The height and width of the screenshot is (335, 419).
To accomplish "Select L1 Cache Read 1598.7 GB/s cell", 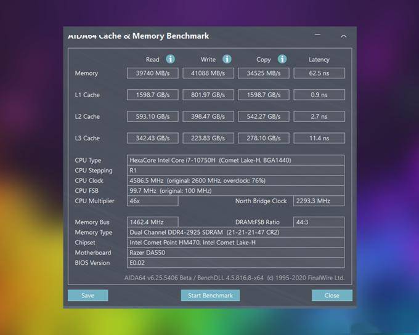I will pyautogui.click(x=153, y=95).
